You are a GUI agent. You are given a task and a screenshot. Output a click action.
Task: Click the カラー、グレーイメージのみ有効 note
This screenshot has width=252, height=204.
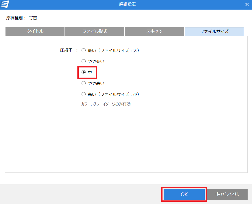point(106,104)
